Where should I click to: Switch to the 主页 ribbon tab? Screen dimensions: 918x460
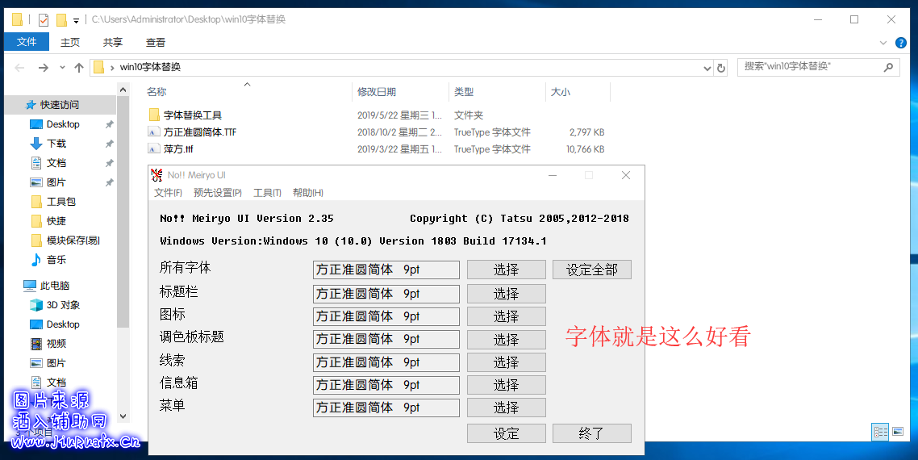[x=70, y=42]
